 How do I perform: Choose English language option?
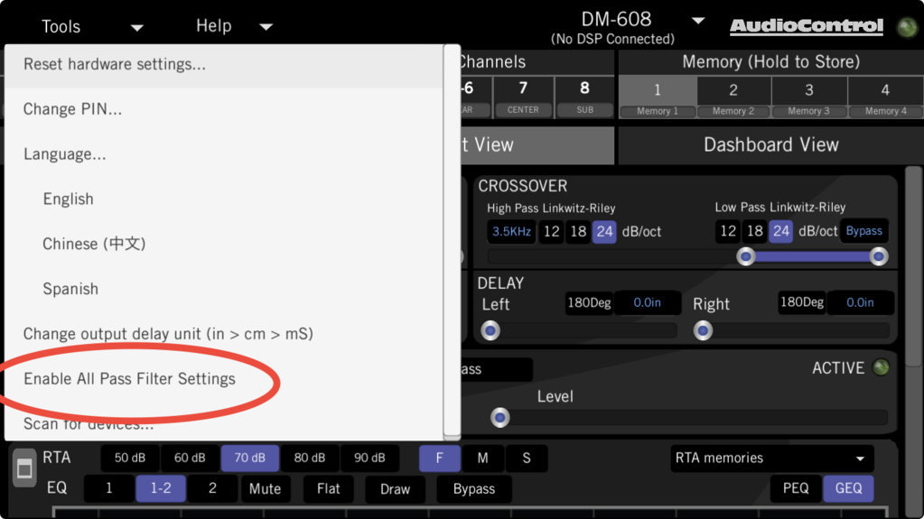point(224,199)
